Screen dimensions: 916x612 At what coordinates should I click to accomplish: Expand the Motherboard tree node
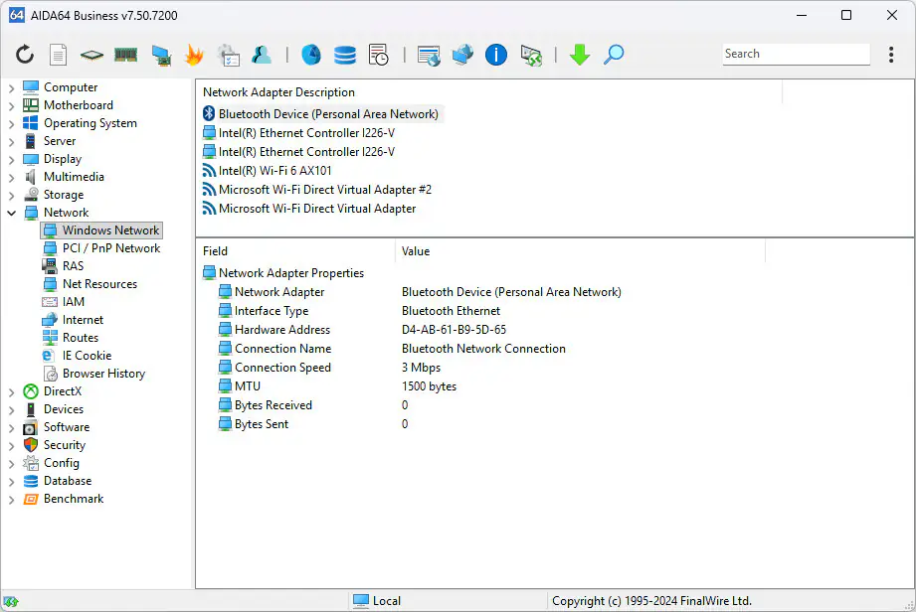coord(12,106)
